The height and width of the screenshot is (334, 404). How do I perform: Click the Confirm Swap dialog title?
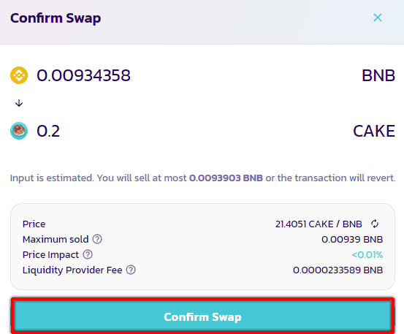click(56, 18)
